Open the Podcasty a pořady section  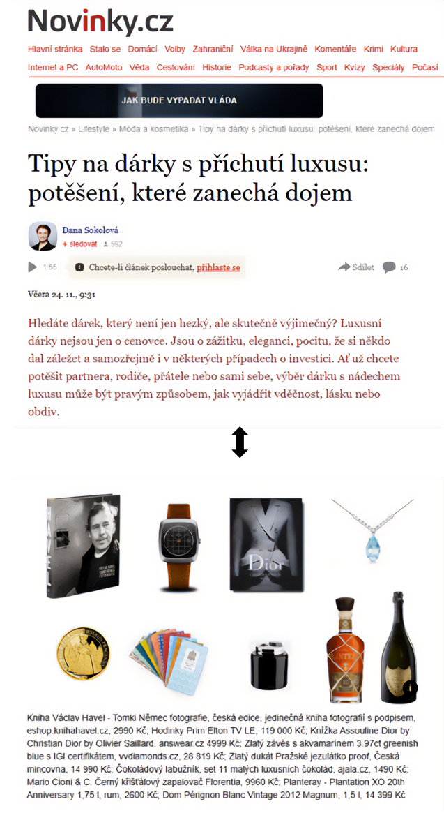[274, 68]
